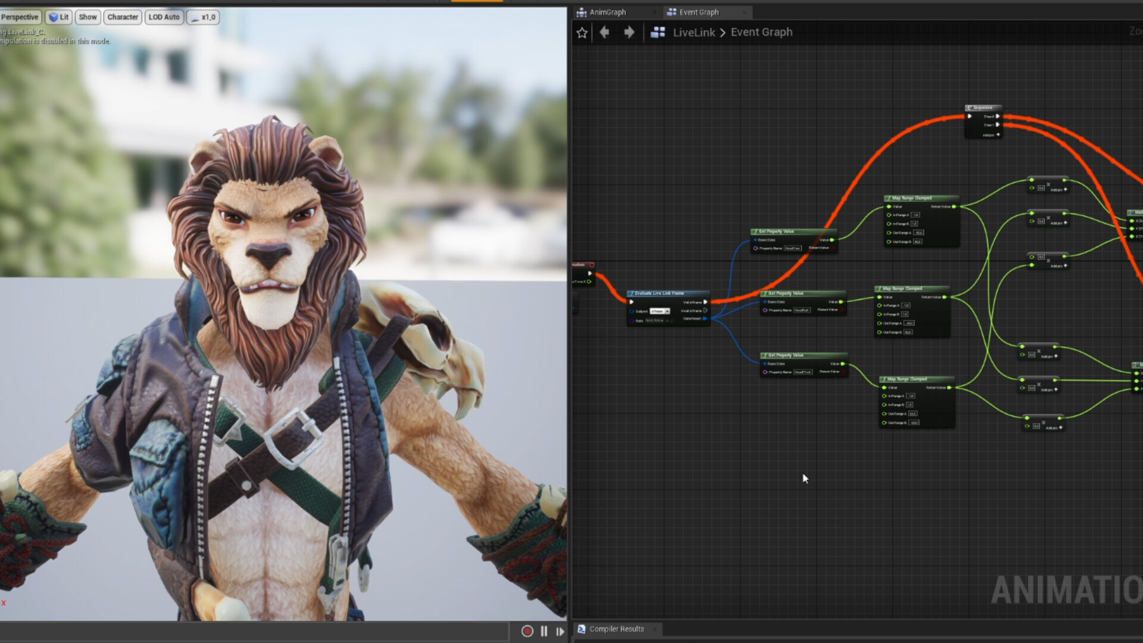Click the Compiler Results panel icon
This screenshot has height=643, width=1143.
(582, 629)
